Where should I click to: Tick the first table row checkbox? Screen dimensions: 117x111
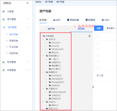click(98, 44)
